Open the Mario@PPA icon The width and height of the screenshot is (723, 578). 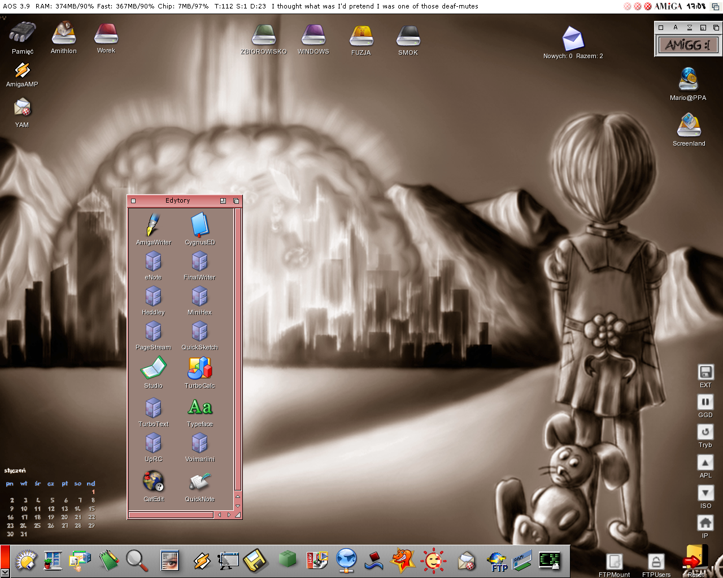[x=689, y=79]
